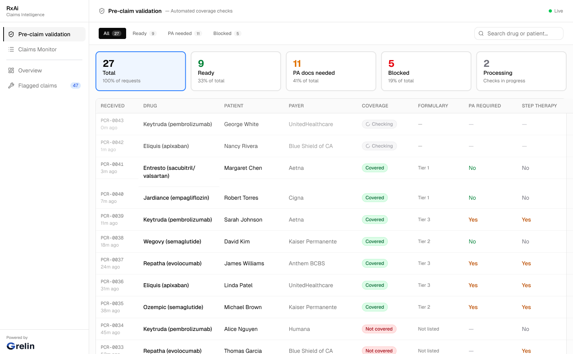
Task: Go to Overview page
Action: coord(45,70)
